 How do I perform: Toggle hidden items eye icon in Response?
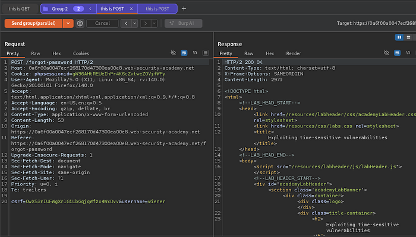(x=386, y=53)
